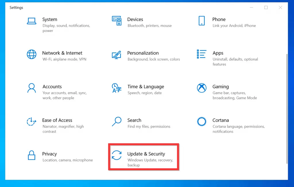Click the Cortana circle icon
294x187 pixels.
click(202, 122)
